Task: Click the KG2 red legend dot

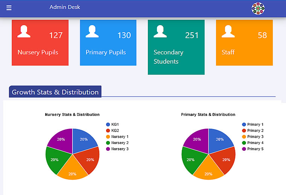Action: (108, 130)
